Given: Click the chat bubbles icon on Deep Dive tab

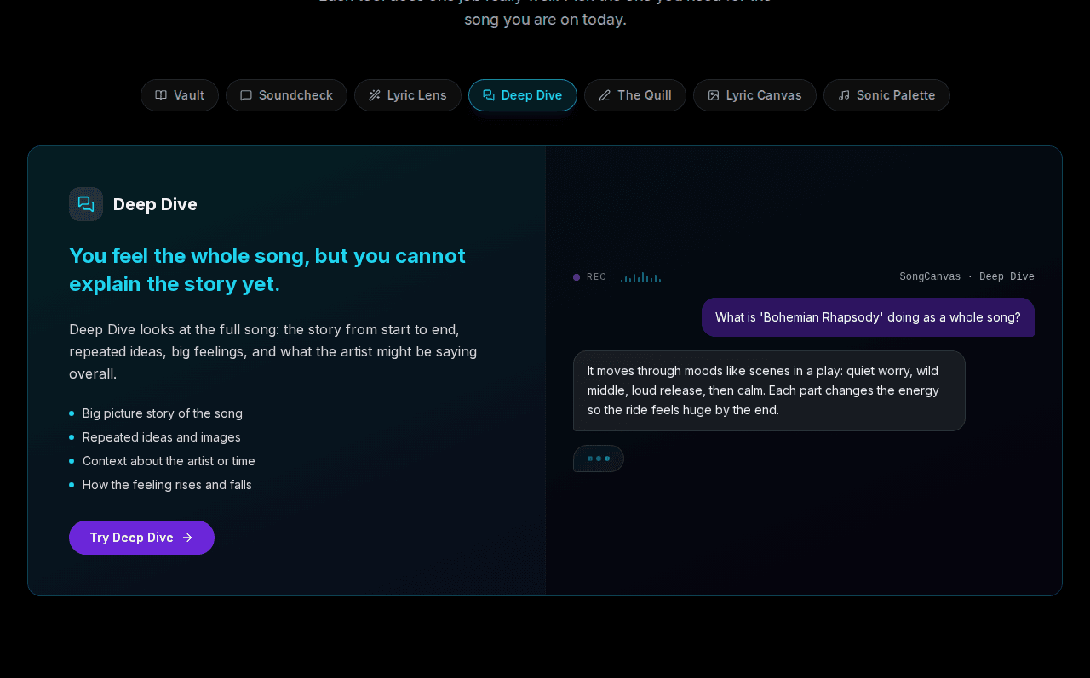Looking at the screenshot, I should pos(489,95).
